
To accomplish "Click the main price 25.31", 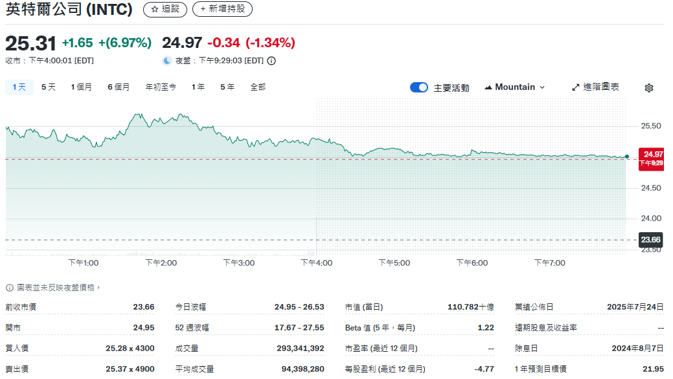I will [30, 43].
